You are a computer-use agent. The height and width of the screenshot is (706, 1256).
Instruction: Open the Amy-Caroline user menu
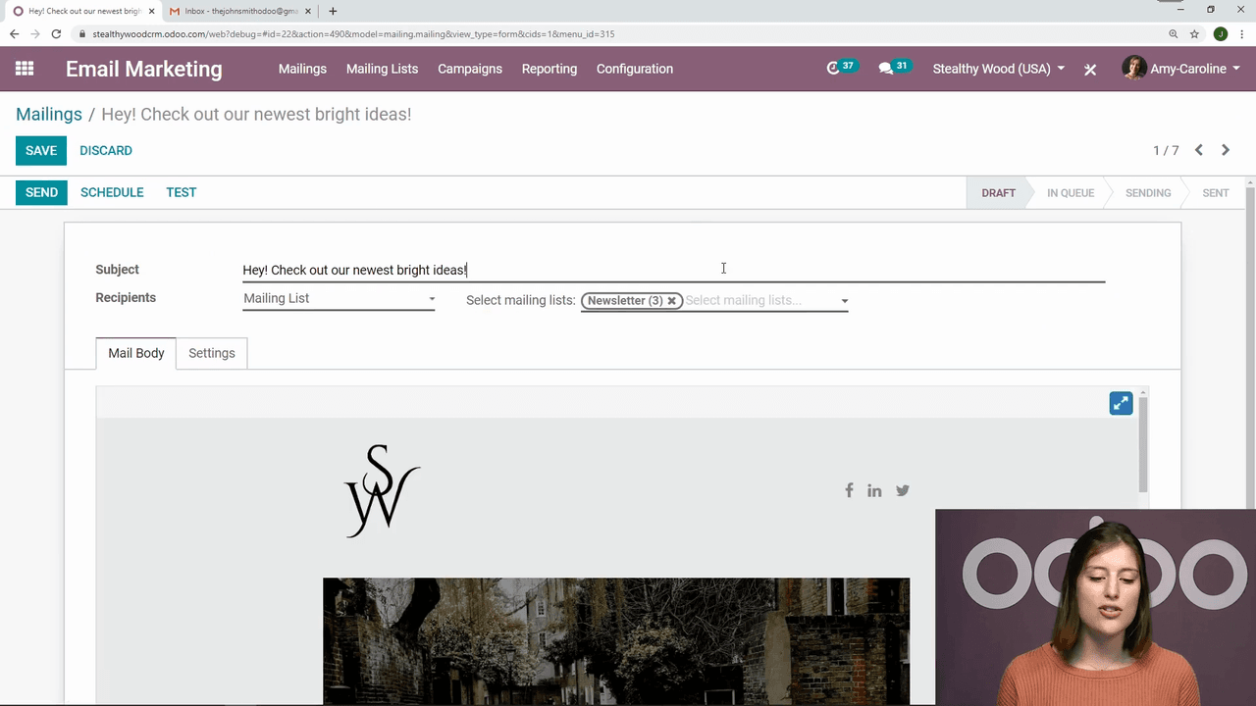(1181, 69)
